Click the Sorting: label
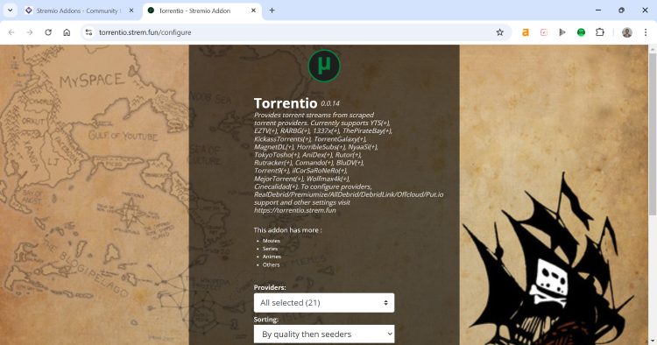This screenshot has height=345, width=657. coord(266,320)
